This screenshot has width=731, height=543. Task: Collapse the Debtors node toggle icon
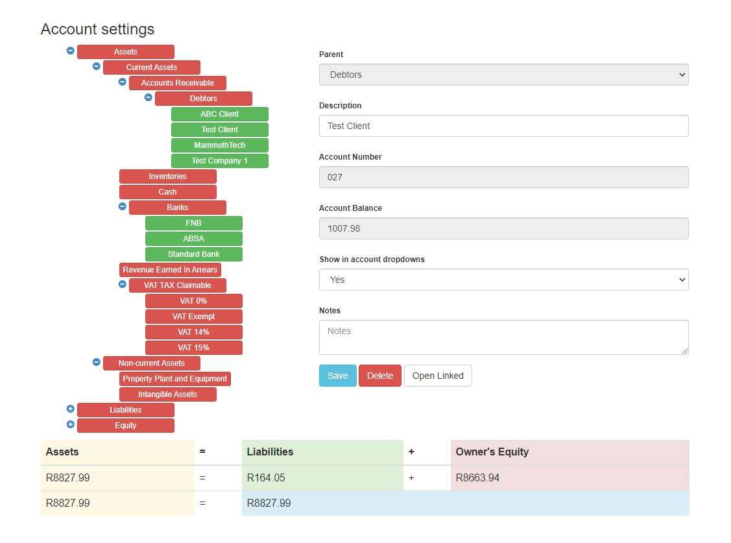point(149,97)
